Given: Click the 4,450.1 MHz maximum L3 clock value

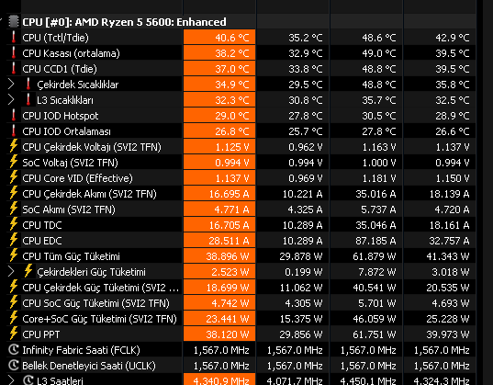Looking at the screenshot, I should 368,380.
